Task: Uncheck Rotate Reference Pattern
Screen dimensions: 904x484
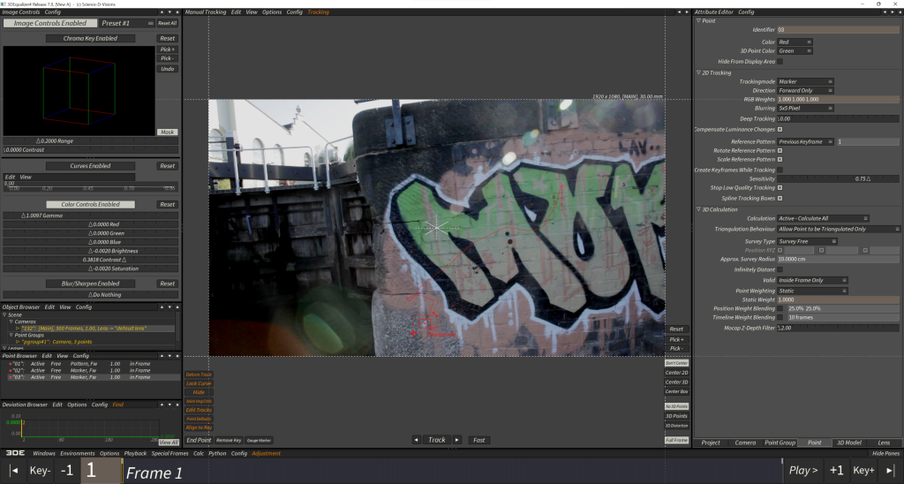Action: 780,150
